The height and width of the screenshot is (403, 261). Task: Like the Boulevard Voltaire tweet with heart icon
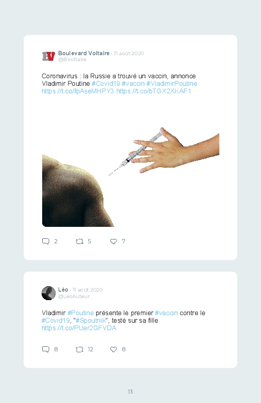113,241
